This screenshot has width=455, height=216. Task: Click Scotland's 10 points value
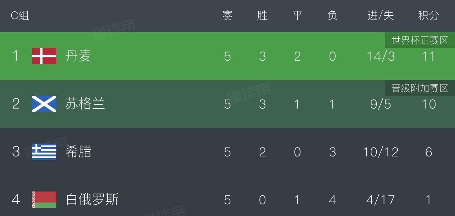point(428,104)
